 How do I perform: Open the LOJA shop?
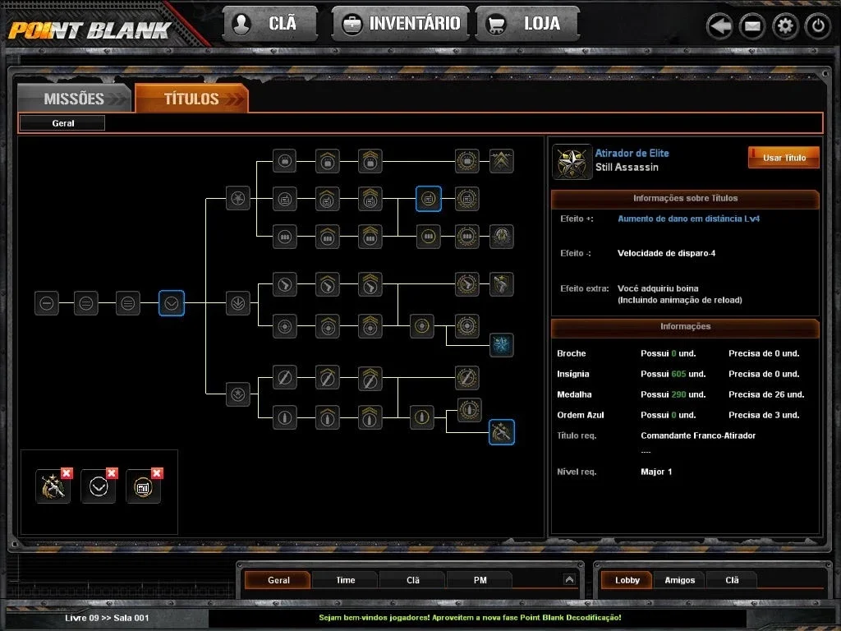coord(527,24)
